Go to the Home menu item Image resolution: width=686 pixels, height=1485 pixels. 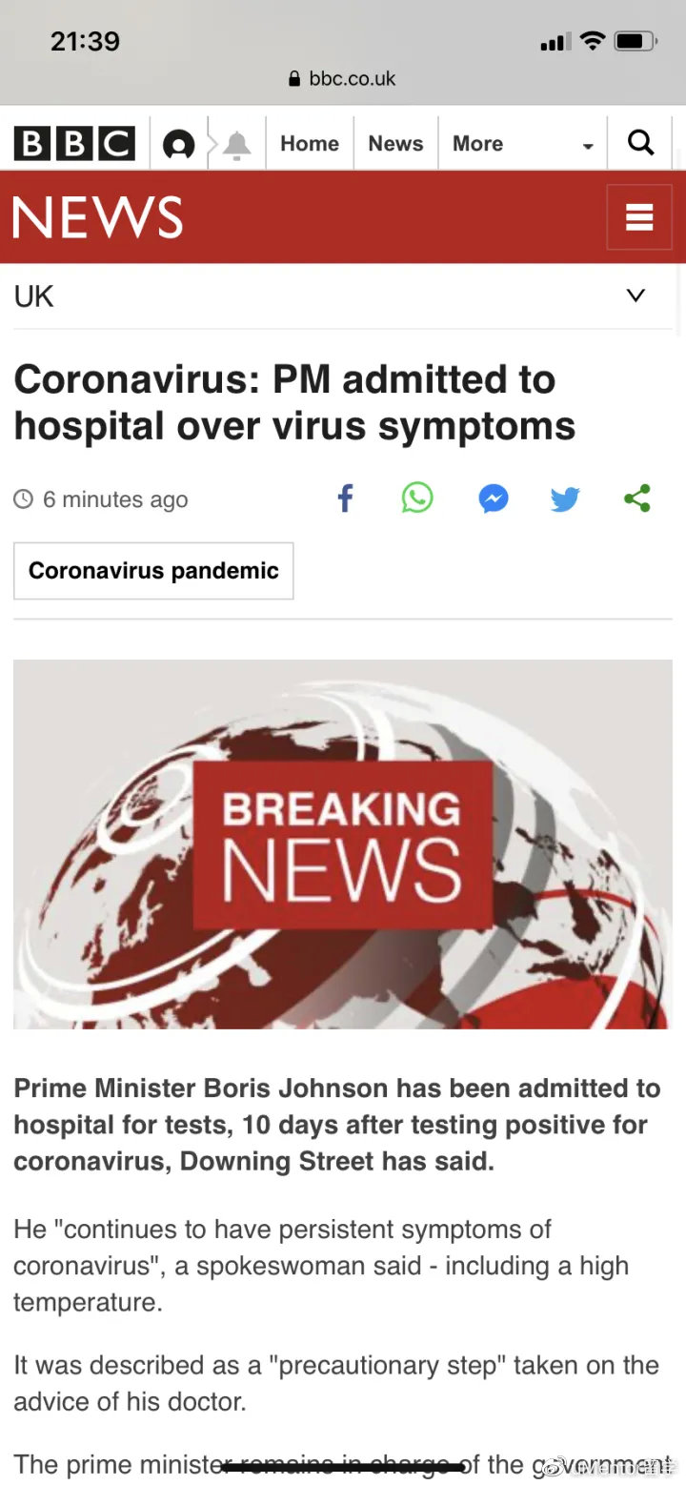[x=310, y=143]
